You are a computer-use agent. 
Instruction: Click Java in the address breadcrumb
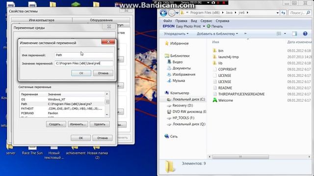pos(229,13)
